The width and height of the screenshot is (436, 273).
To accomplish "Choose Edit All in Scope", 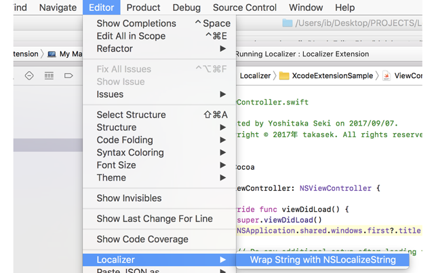I will tap(159, 36).
